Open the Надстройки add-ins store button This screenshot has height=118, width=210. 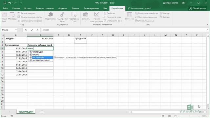pos(51,16)
